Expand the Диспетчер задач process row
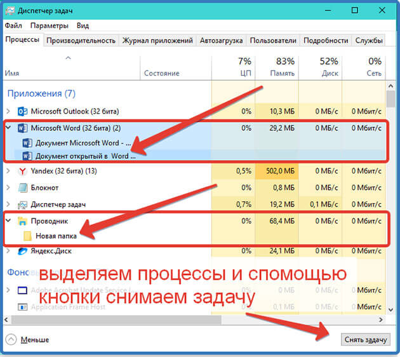This screenshot has width=400, height=357. point(8,204)
